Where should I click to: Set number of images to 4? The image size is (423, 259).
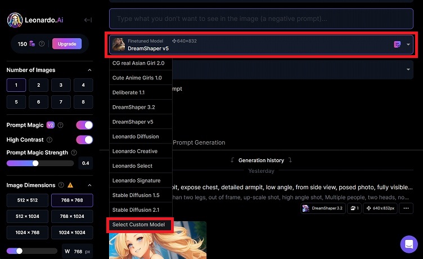[x=83, y=85]
